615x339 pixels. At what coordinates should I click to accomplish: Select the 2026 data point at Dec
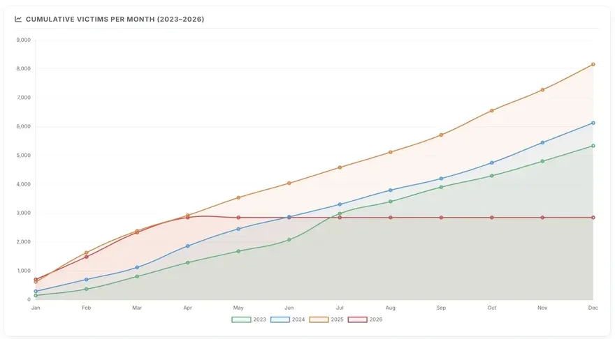pos(593,217)
